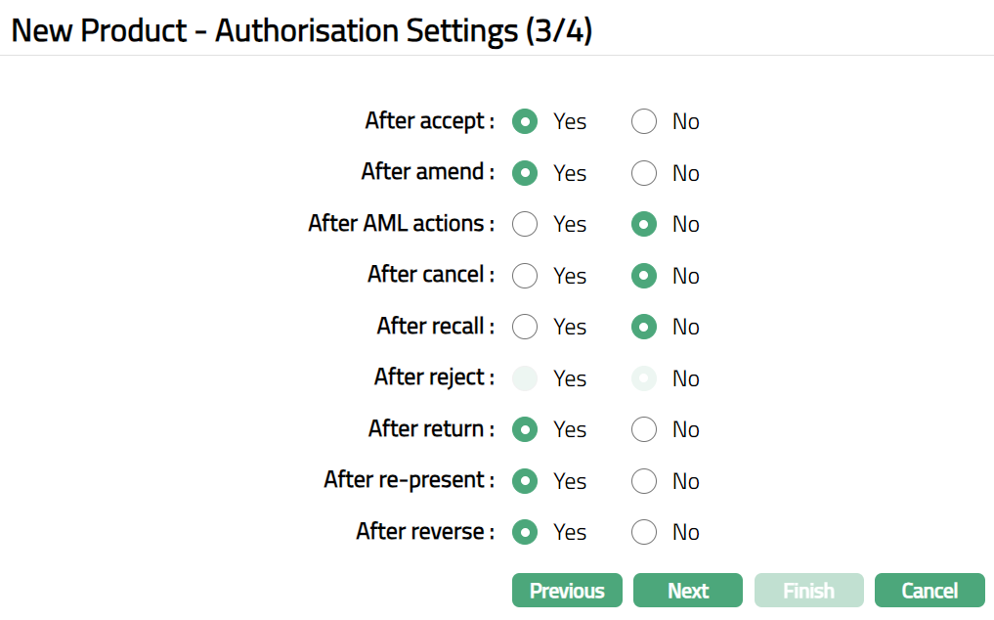The image size is (994, 620).
Task: Click Next to continue the wizard
Action: (688, 591)
